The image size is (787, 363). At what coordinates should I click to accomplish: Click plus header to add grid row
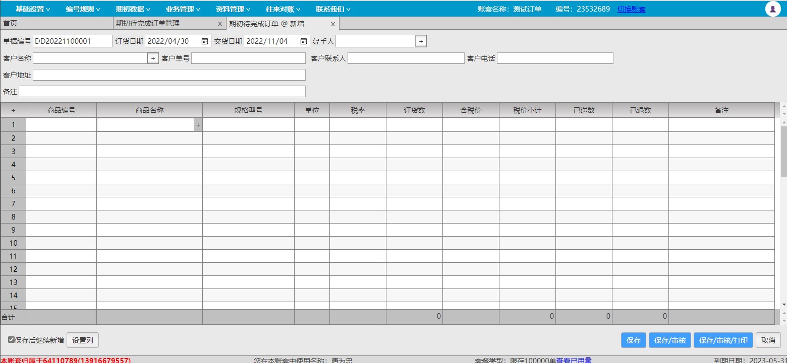tap(13, 110)
